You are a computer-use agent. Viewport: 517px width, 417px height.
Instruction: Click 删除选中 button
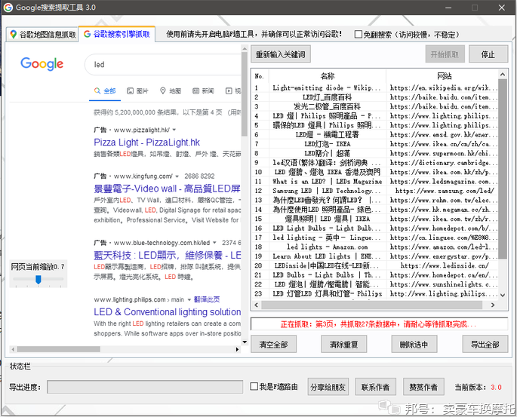click(414, 345)
